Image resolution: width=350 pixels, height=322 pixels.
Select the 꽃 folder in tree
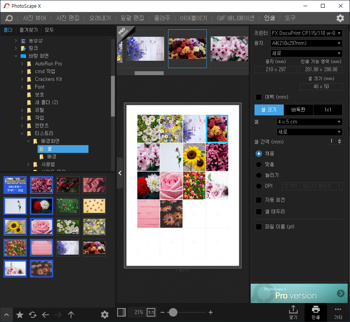click(x=63, y=149)
